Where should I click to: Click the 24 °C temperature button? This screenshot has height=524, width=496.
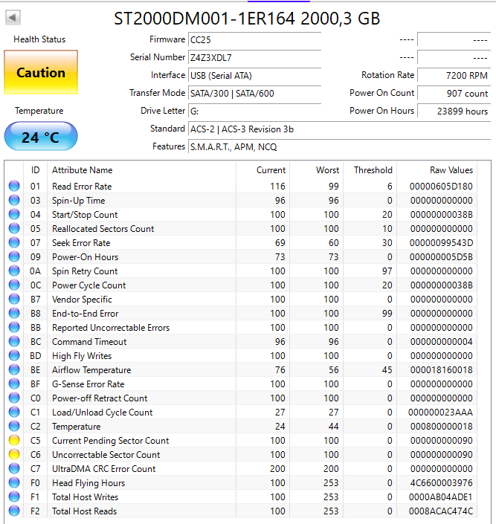[40, 138]
